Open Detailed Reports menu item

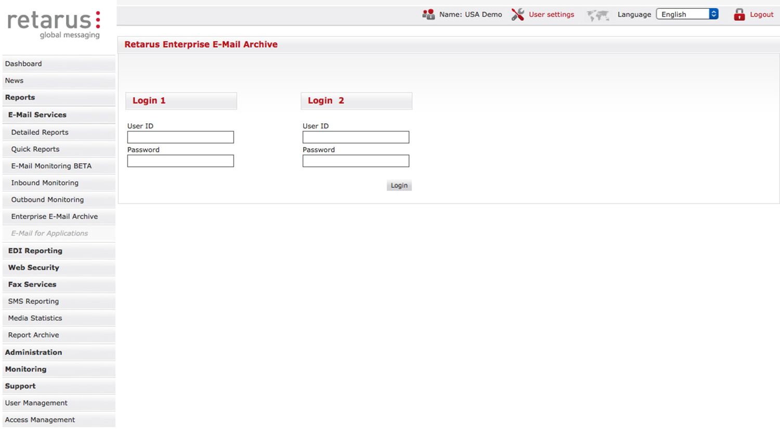coord(59,132)
